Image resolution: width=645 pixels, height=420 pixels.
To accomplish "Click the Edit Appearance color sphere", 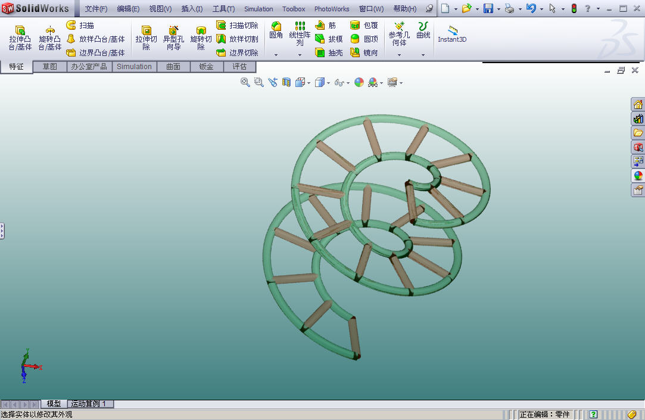I will tap(359, 82).
